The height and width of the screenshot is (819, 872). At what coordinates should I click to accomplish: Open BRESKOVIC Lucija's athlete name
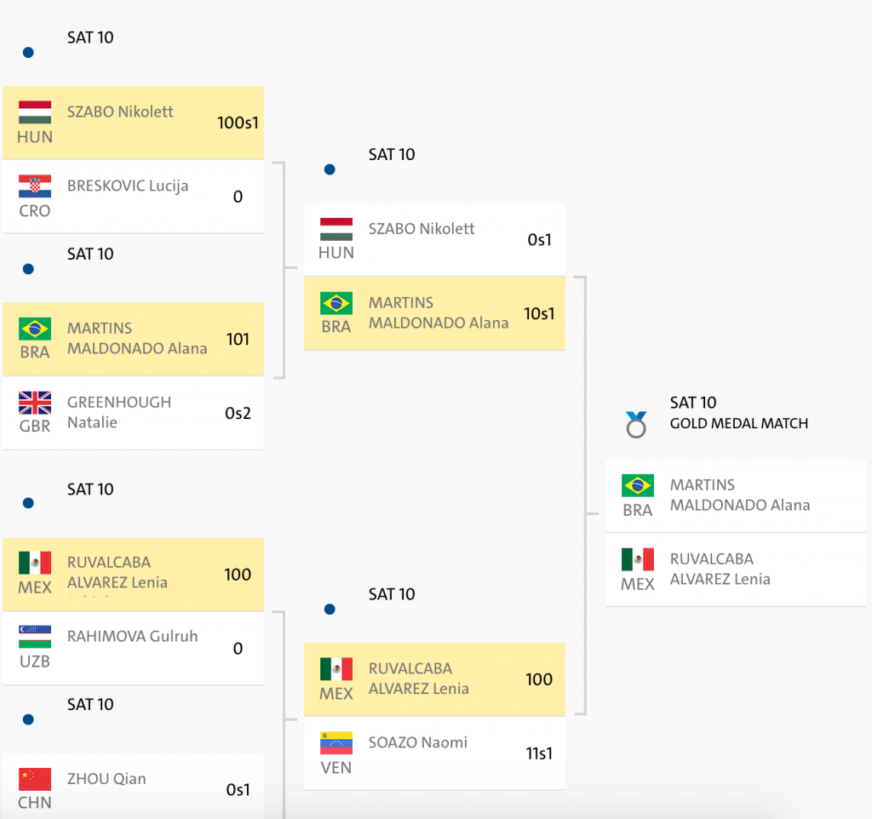pyautogui.click(x=128, y=186)
